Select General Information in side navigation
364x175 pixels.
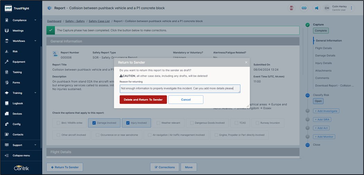coord(329,40)
